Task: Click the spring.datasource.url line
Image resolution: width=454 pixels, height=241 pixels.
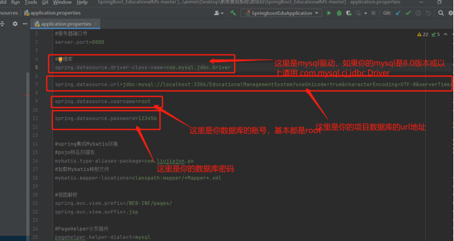Action: pos(254,84)
